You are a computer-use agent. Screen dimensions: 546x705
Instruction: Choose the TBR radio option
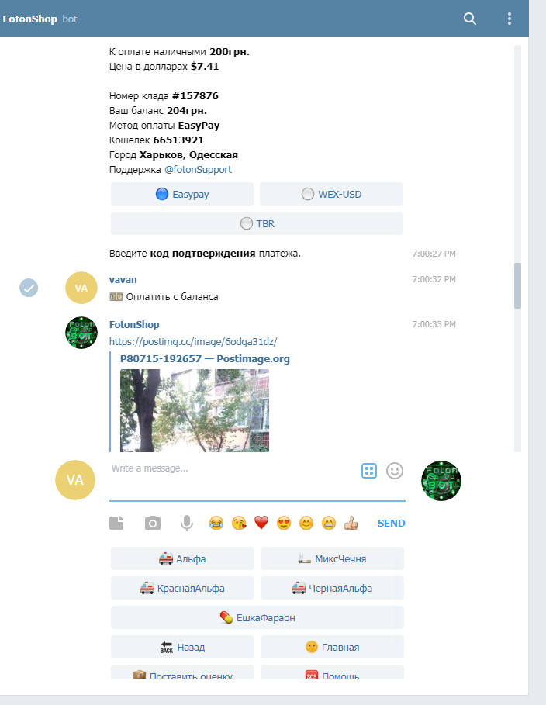[257, 224]
